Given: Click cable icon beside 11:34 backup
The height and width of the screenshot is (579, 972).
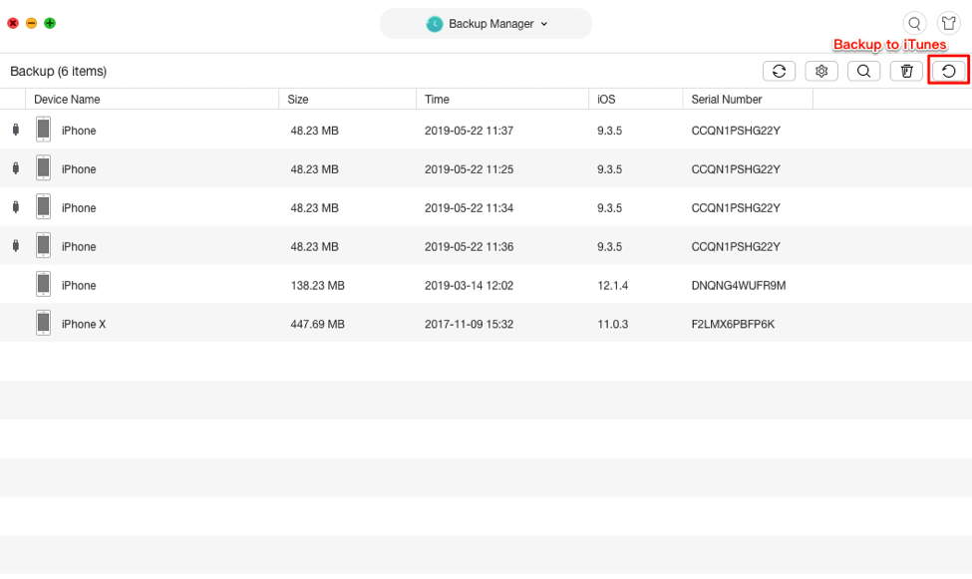Looking at the screenshot, I should 16,207.
